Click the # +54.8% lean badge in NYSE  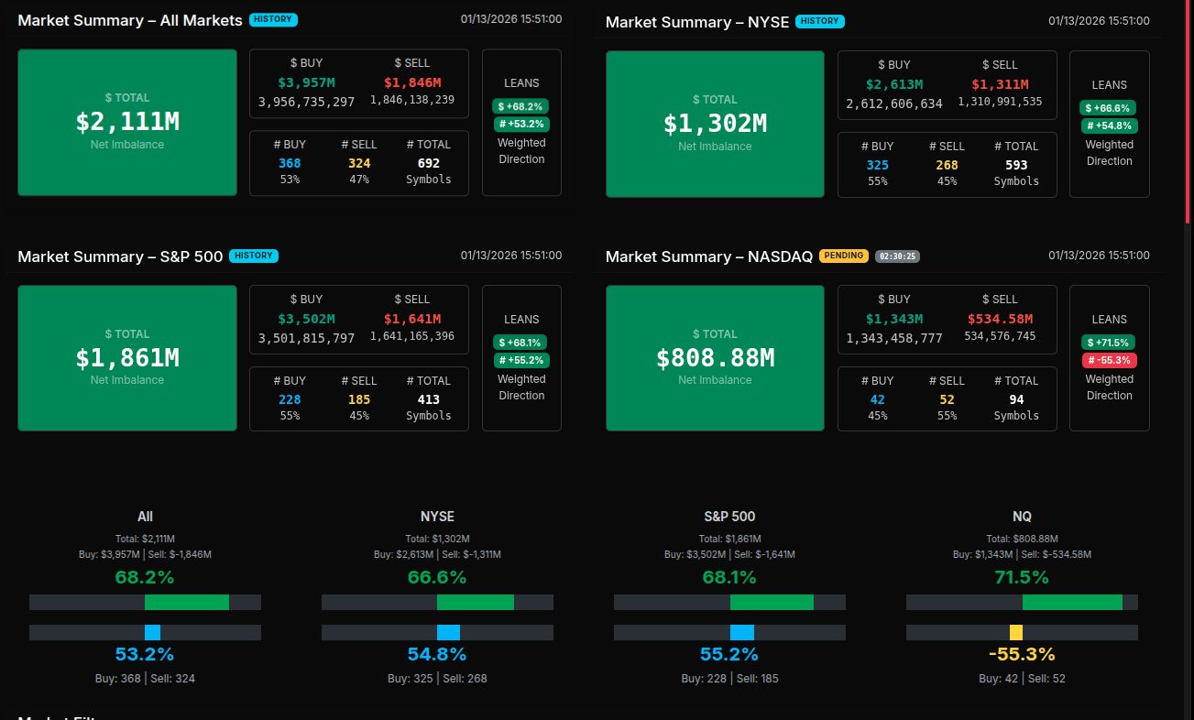click(x=1109, y=125)
